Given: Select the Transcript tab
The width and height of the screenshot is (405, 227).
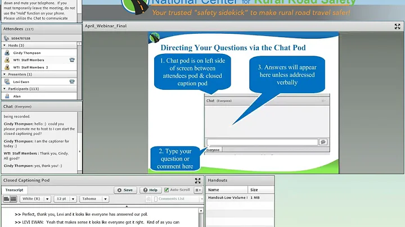Looking at the screenshot, I should [14, 190].
